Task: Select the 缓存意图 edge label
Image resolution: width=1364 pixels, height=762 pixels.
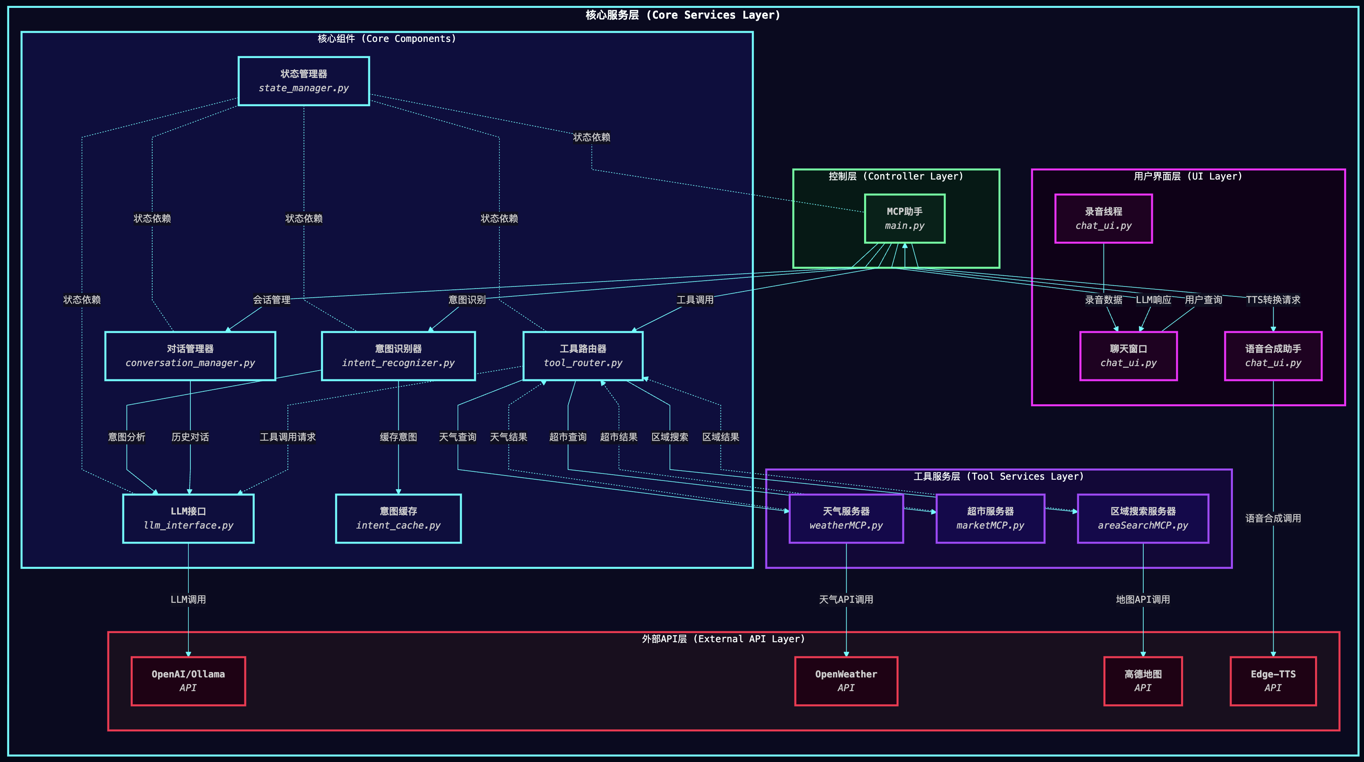Action: (398, 437)
